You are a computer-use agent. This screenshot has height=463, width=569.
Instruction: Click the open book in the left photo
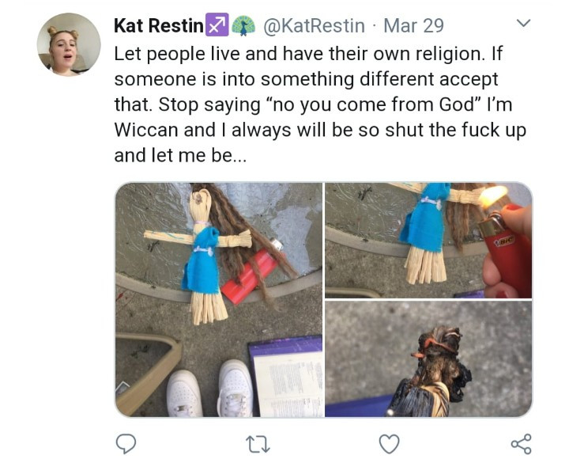[x=286, y=375]
